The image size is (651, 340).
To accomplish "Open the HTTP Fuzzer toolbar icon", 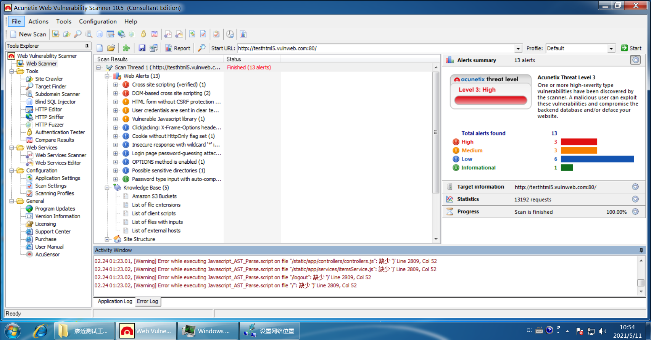I will point(132,34).
